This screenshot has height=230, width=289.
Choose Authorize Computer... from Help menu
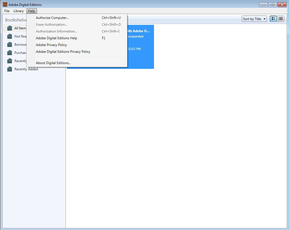click(77, 18)
